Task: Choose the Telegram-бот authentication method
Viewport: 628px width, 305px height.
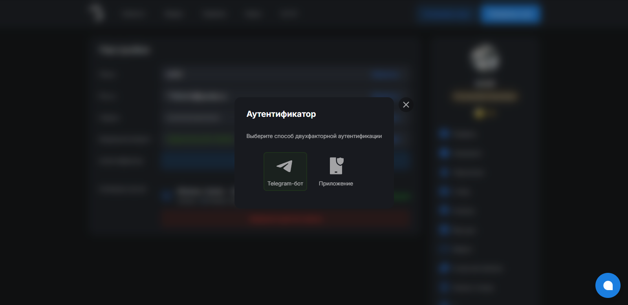Action: coord(285,171)
